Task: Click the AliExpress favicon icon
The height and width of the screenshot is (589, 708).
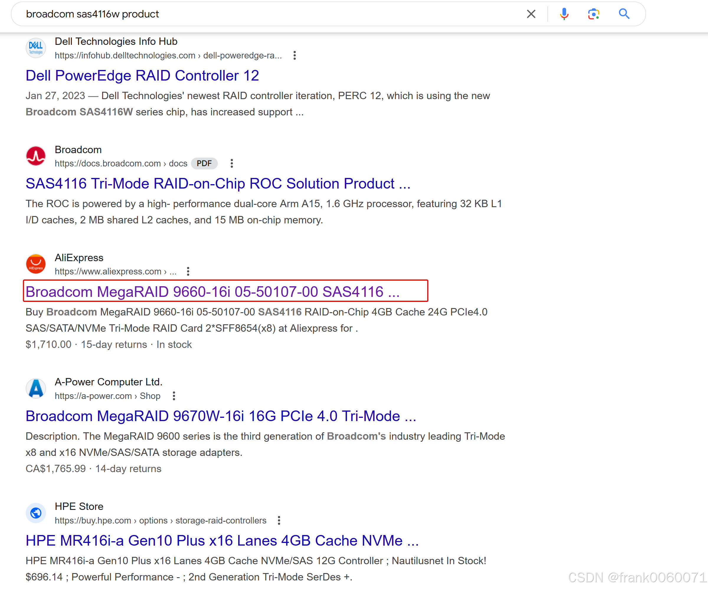Action: pyautogui.click(x=36, y=264)
